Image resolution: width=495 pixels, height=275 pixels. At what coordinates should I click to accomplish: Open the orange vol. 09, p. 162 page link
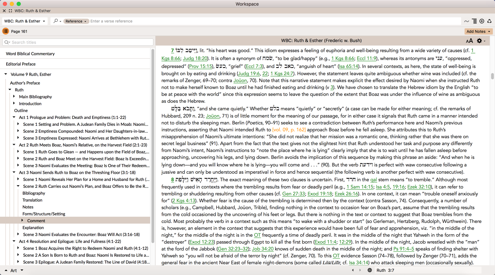[289, 130]
